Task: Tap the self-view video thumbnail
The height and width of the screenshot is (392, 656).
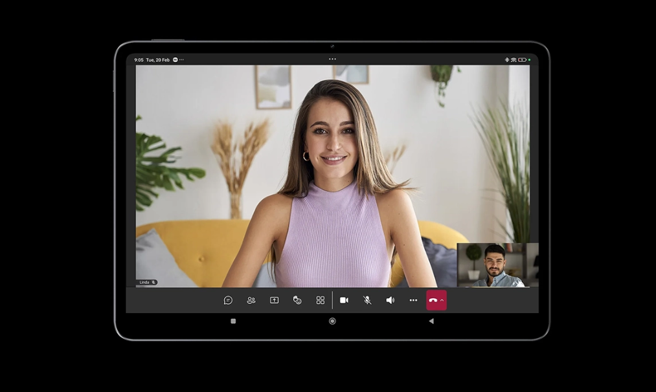Action: 497,265
